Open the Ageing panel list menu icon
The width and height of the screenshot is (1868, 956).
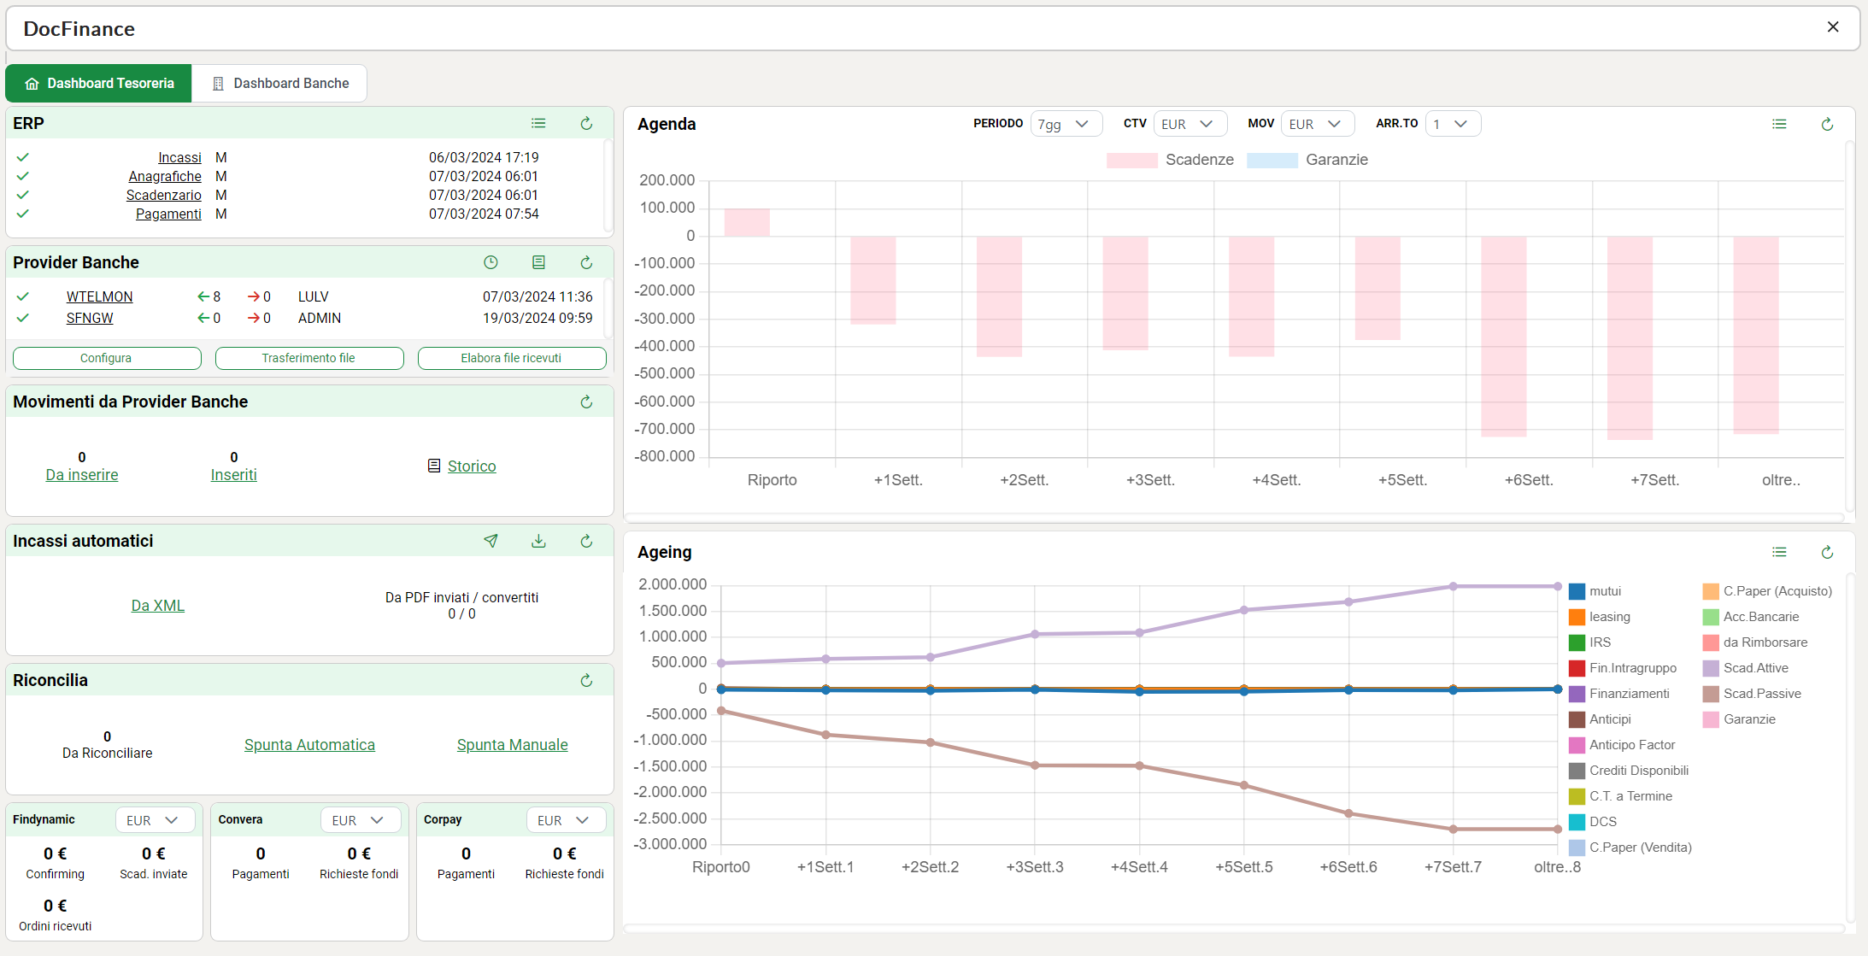pyautogui.click(x=1779, y=552)
